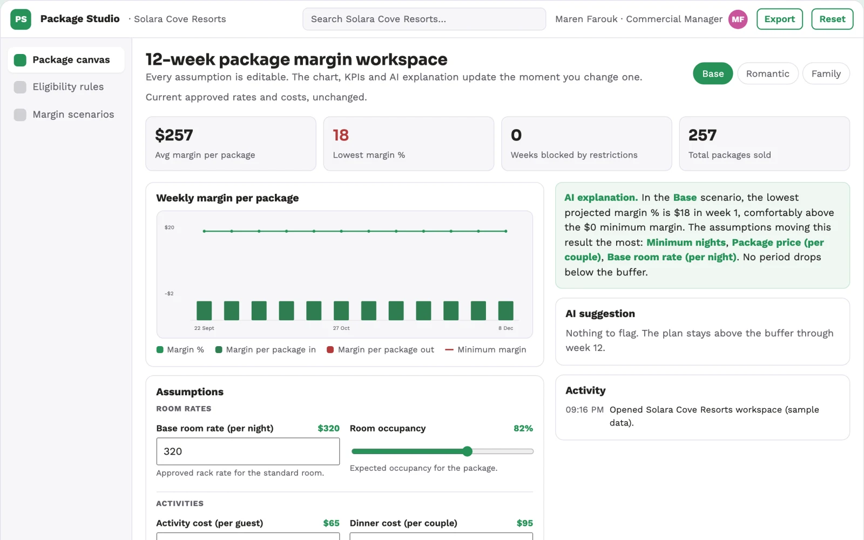Click the Eligibility rules sidebar icon
The width and height of the screenshot is (864, 540).
(x=20, y=87)
